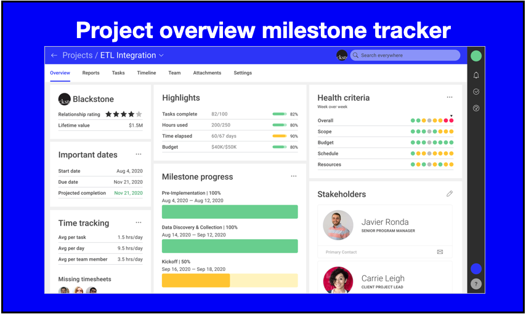Screen dimensions: 526x314
Task: Click the 1.5 hrs/day value
Action: [130, 237]
